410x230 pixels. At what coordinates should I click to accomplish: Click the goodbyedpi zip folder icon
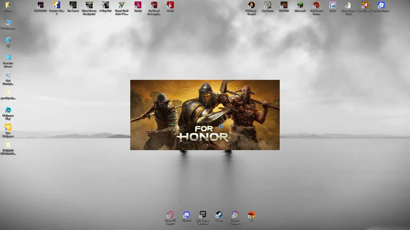pos(8,93)
